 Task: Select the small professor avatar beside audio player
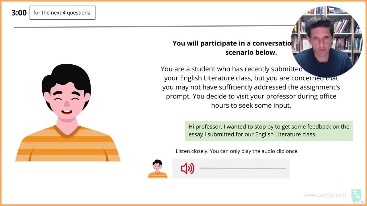click(x=157, y=169)
